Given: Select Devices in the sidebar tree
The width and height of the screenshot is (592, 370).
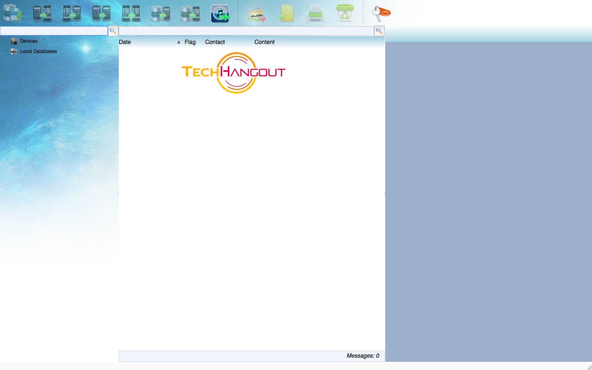Looking at the screenshot, I should 29,41.
